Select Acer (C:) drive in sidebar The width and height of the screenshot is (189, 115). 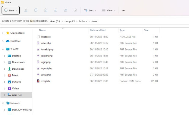pos(17,95)
